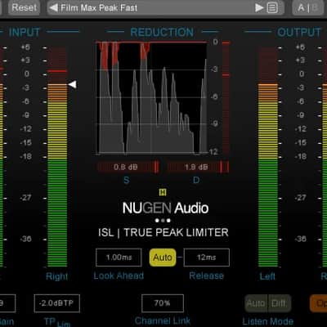This screenshot has height=327, width=327.
Task: Toggle the A|B comparison button
Action: point(308,7)
